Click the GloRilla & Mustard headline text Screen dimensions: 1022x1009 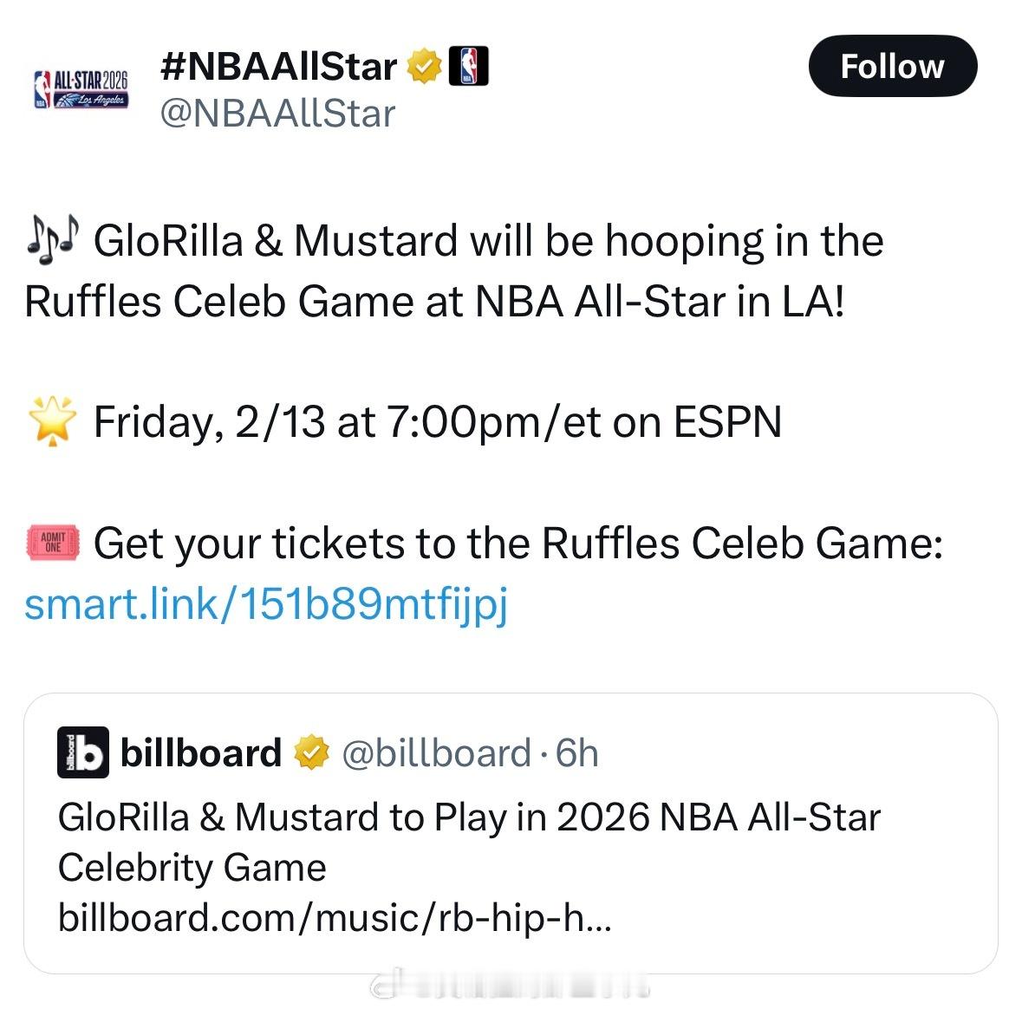tap(468, 839)
